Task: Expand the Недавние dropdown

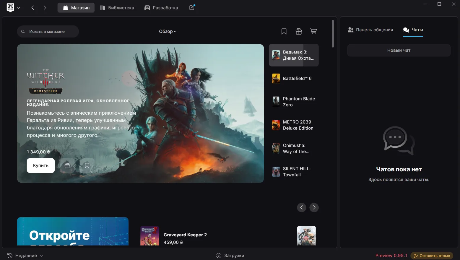Action: pyautogui.click(x=25, y=256)
